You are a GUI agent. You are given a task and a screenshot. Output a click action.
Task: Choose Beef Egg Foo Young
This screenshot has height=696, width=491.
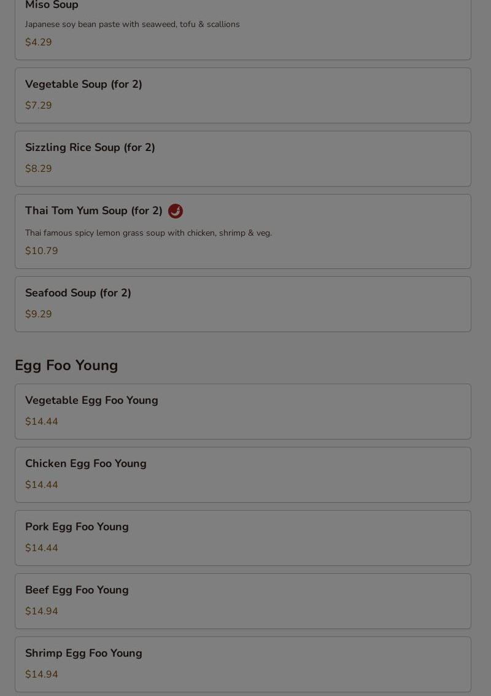coord(243,601)
